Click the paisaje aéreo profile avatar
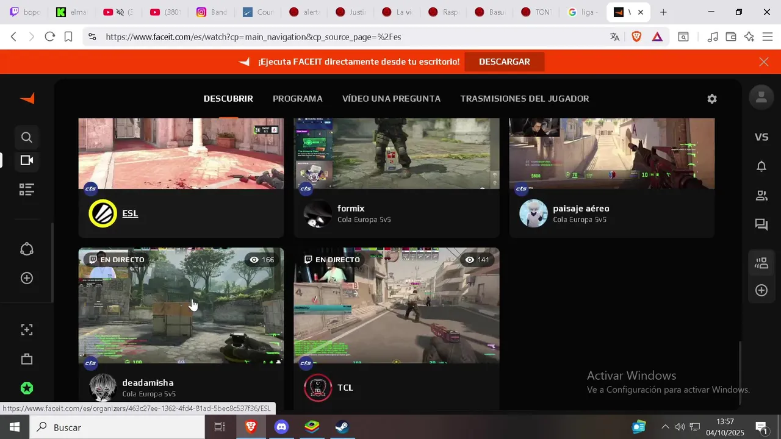This screenshot has height=439, width=781. click(x=533, y=213)
